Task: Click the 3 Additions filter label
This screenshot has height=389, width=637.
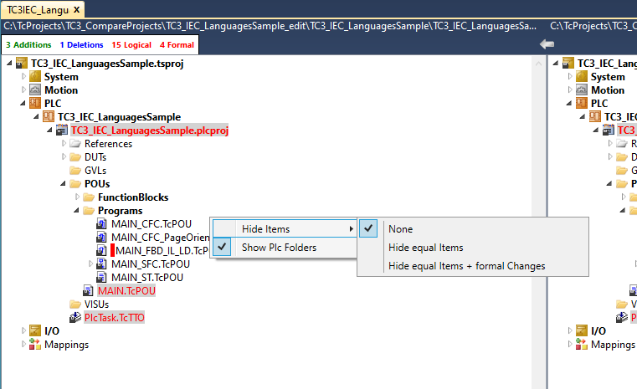Action: 28,44
